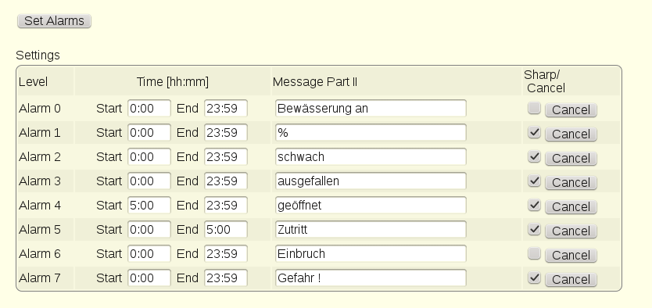Enable the Alarm 0 sharp checkbox
This screenshot has width=652, height=308.
[534, 108]
